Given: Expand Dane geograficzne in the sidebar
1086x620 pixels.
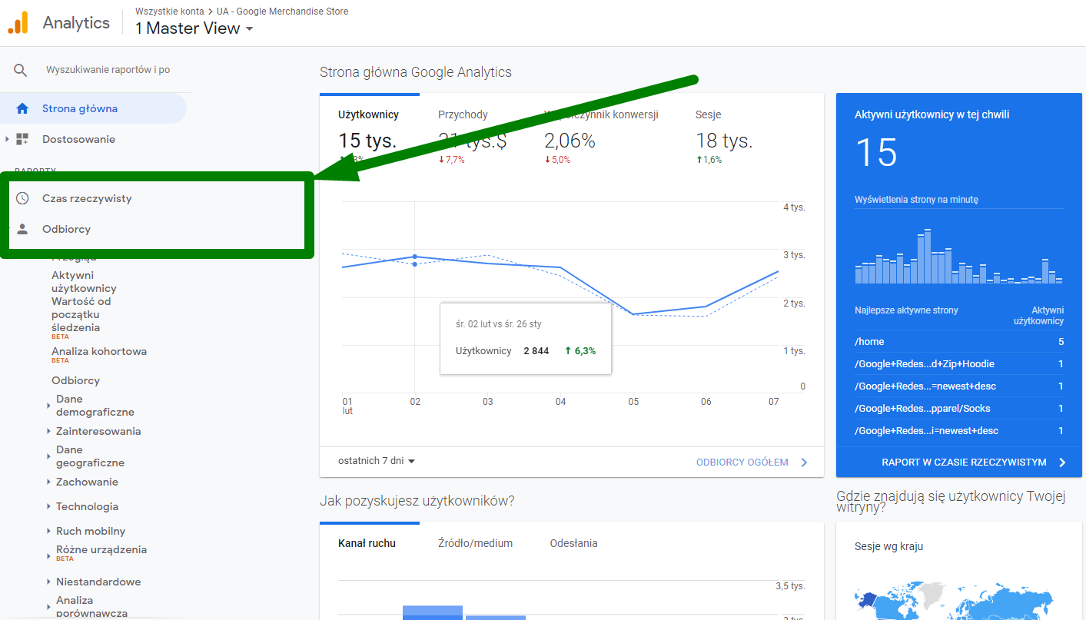Looking at the screenshot, I should 48,456.
